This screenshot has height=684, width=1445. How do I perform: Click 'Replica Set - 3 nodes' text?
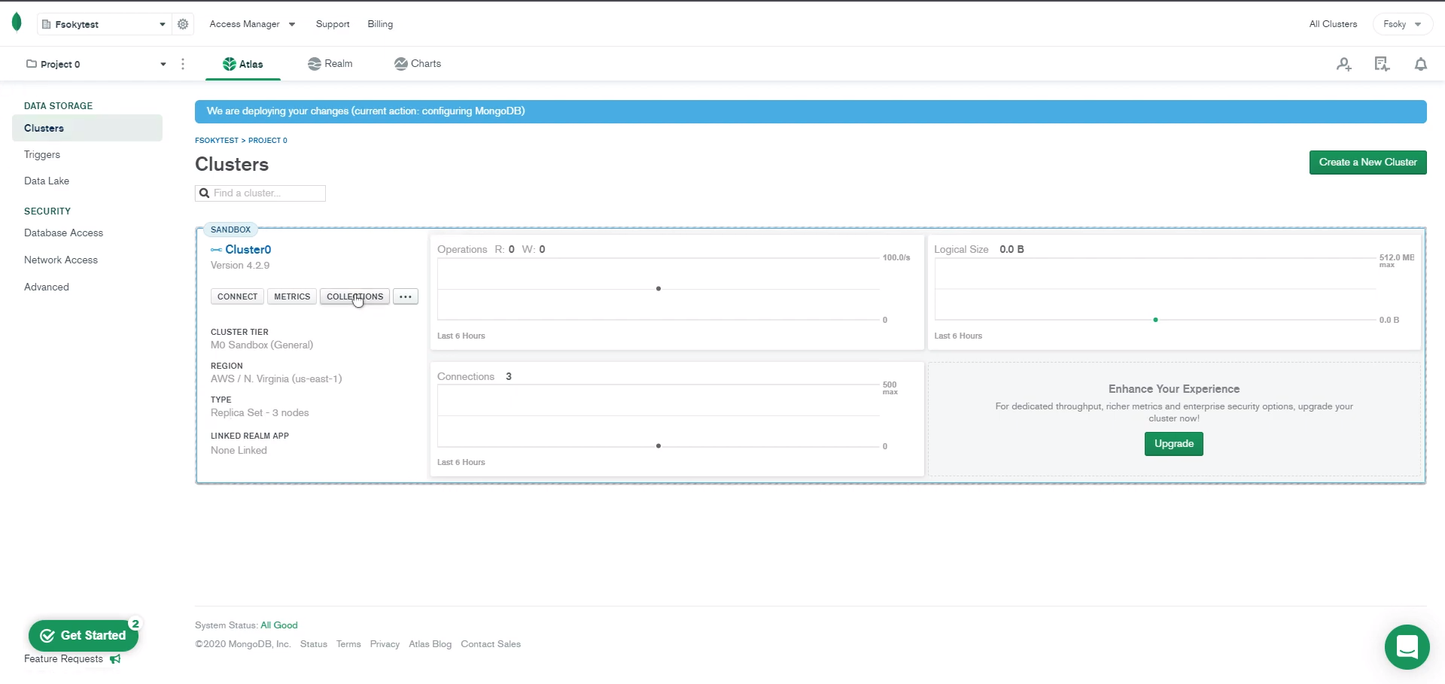[260, 413]
